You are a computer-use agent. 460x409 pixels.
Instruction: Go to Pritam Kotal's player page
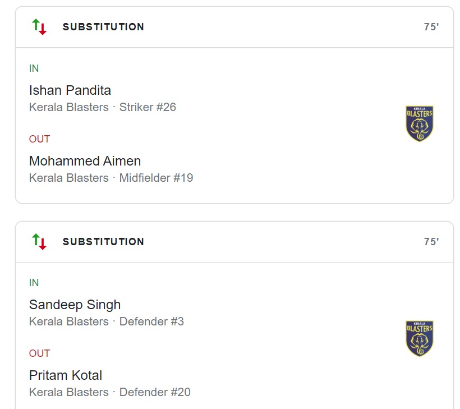66,375
